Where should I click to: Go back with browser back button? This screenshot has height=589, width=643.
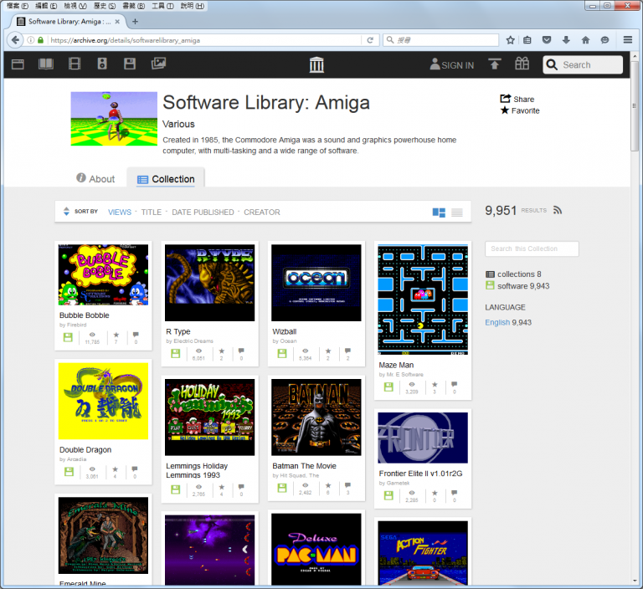[x=15, y=40]
